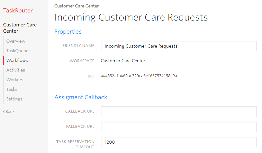The height and width of the screenshot is (153, 262).
Task: Open Tasks from the sidebar
Action: pos(12,89)
